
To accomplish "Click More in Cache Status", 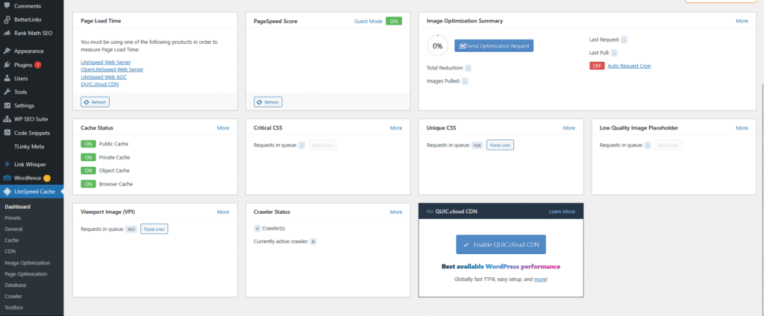I will [222, 128].
